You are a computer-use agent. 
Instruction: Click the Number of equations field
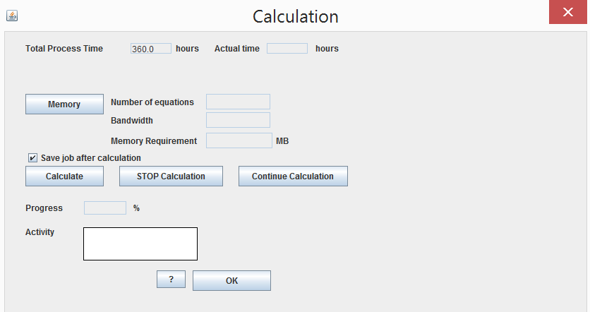click(x=238, y=102)
